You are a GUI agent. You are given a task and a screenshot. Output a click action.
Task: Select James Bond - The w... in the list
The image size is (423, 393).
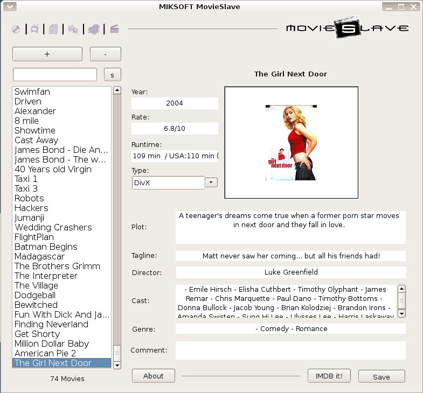62,160
